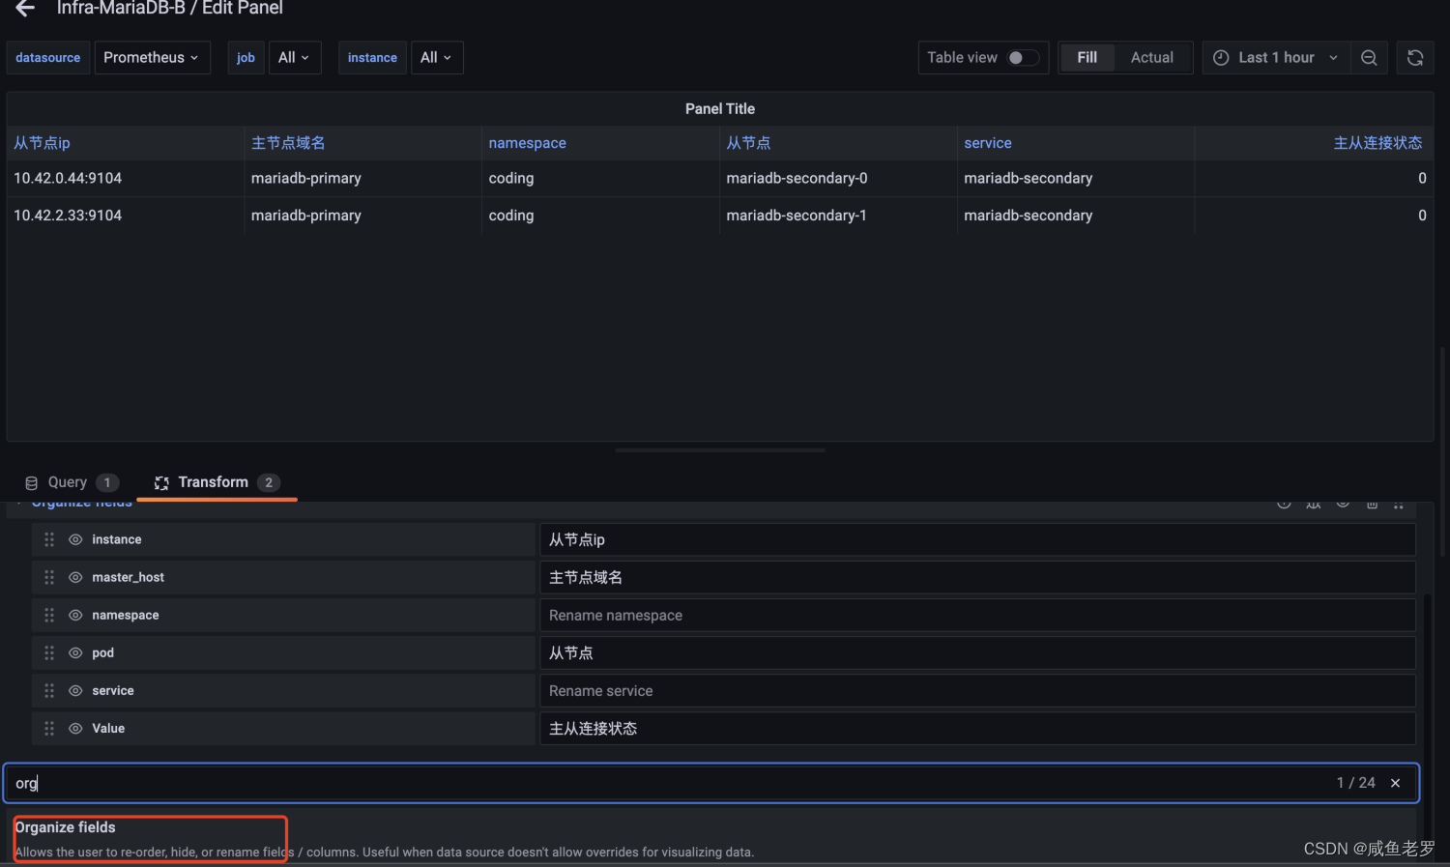The height and width of the screenshot is (867, 1450).
Task: Click the panel resize handle below the table
Action: pyautogui.click(x=720, y=449)
